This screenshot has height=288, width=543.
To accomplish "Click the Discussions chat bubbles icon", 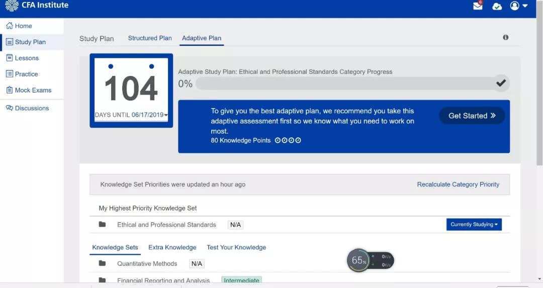I will pos(10,108).
